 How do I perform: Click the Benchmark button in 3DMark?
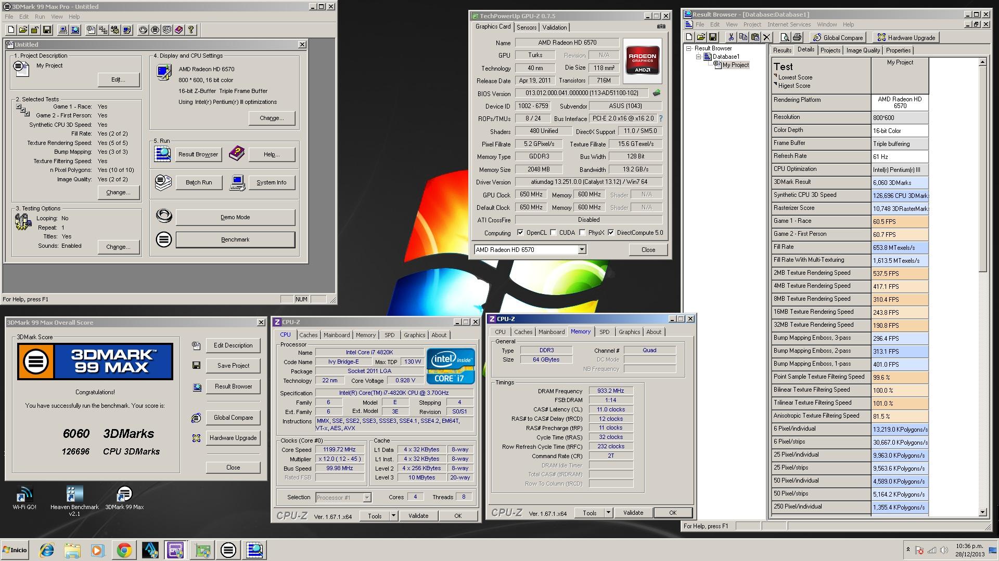click(x=235, y=239)
